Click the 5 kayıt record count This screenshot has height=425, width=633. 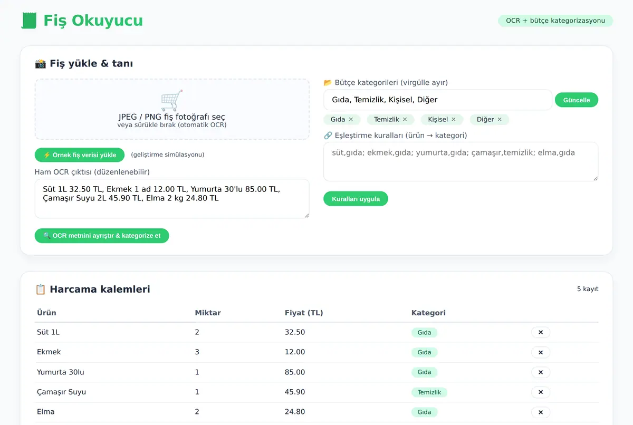tap(588, 289)
